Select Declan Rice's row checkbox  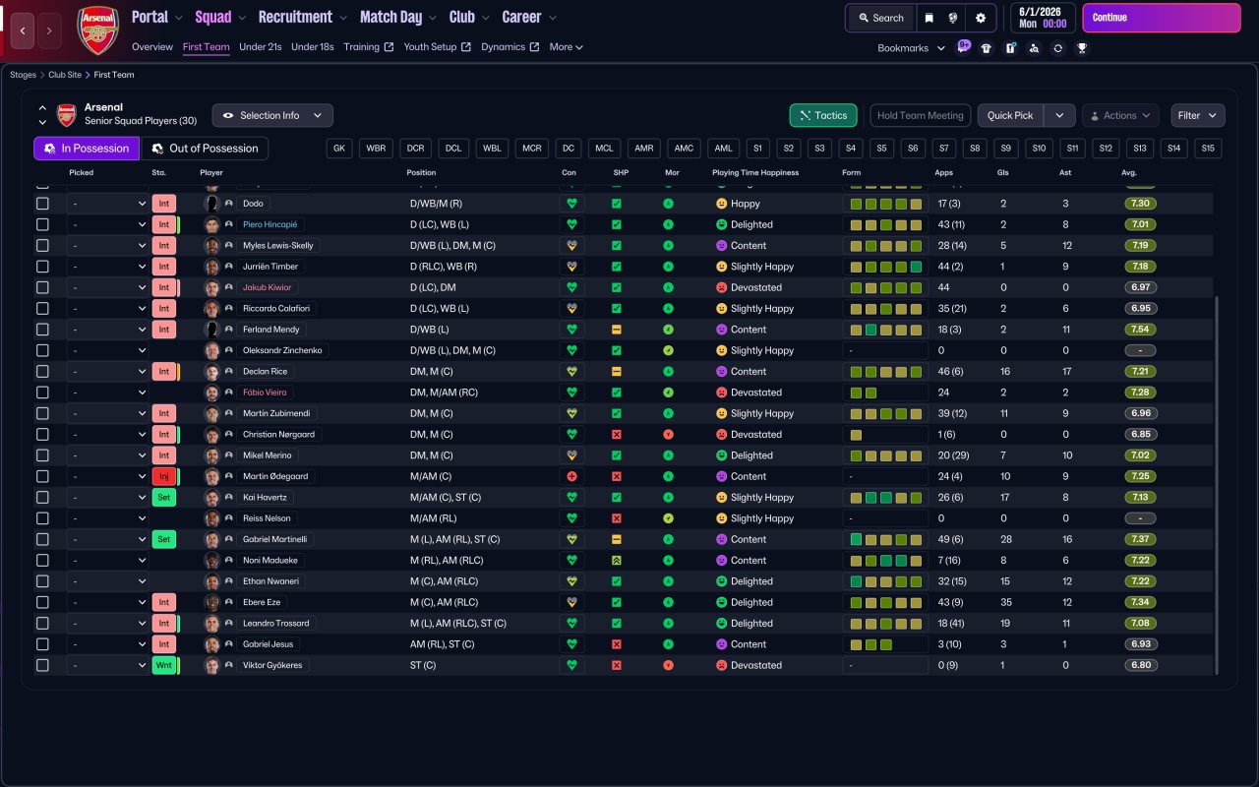42,372
